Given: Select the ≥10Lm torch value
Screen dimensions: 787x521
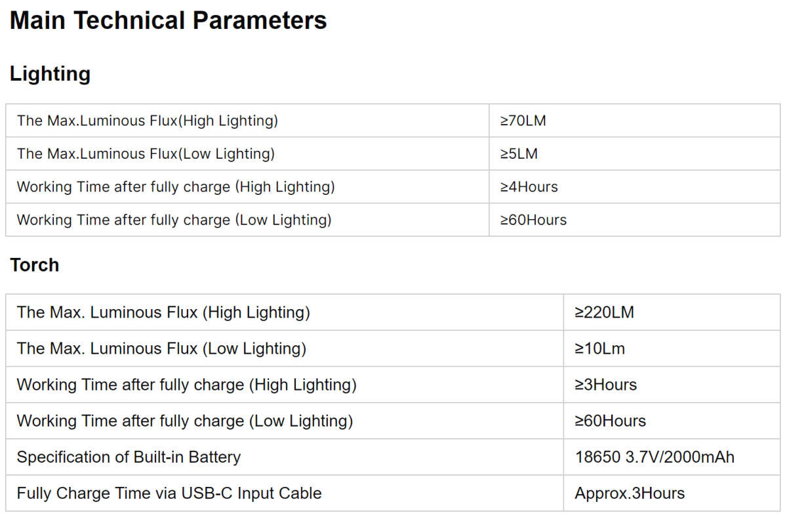Looking at the screenshot, I should [600, 348].
